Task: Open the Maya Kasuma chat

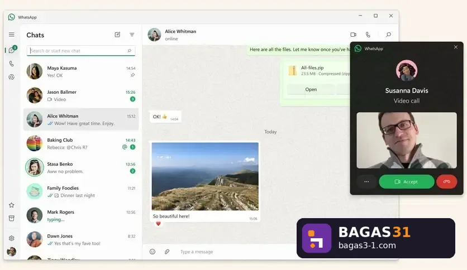Action: 80,71
